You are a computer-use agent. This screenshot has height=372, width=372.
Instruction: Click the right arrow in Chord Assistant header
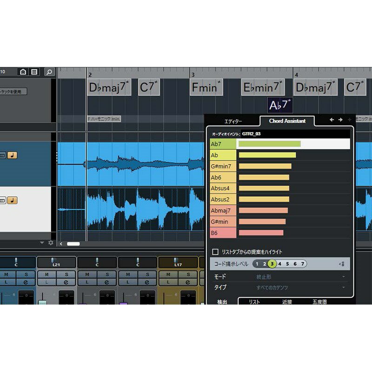click(x=340, y=120)
